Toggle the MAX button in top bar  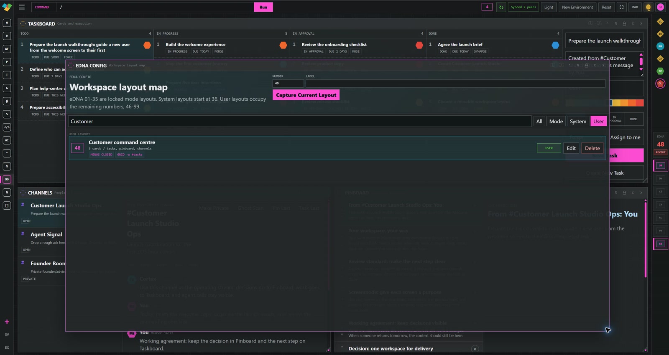[635, 7]
